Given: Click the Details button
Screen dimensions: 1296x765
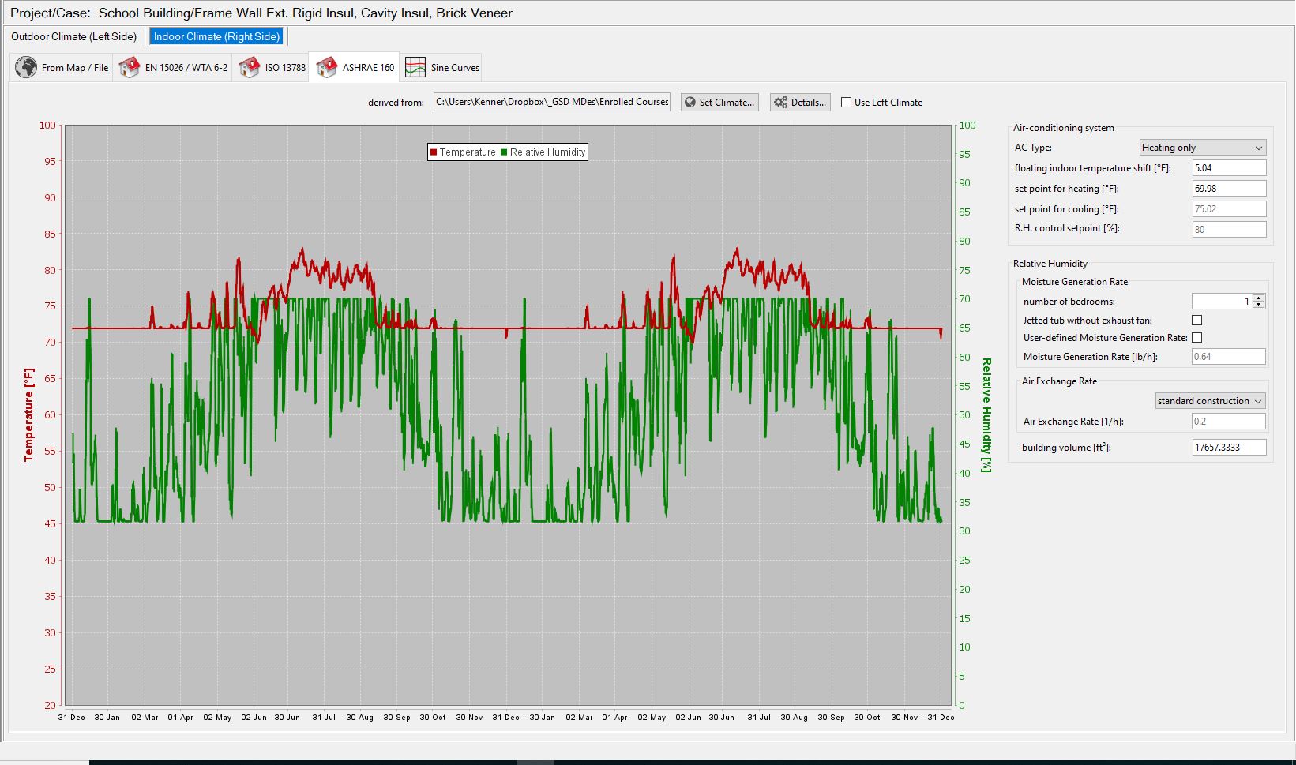Looking at the screenshot, I should click(800, 102).
